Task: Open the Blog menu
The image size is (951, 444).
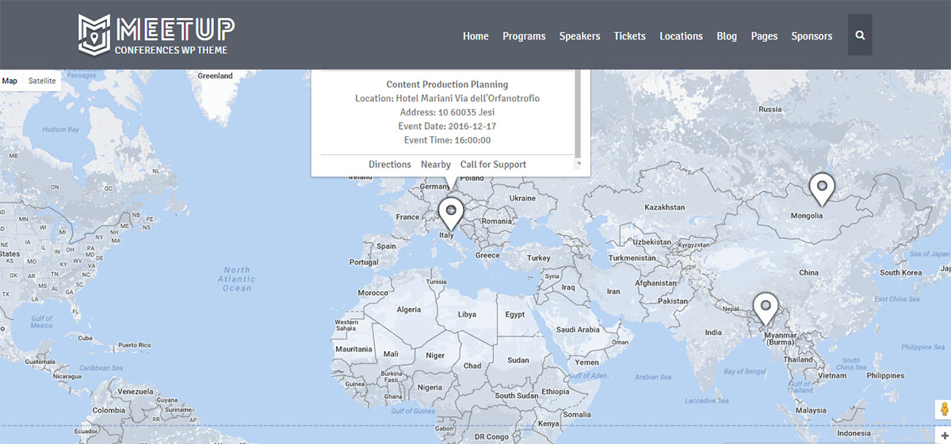Action: click(x=727, y=36)
